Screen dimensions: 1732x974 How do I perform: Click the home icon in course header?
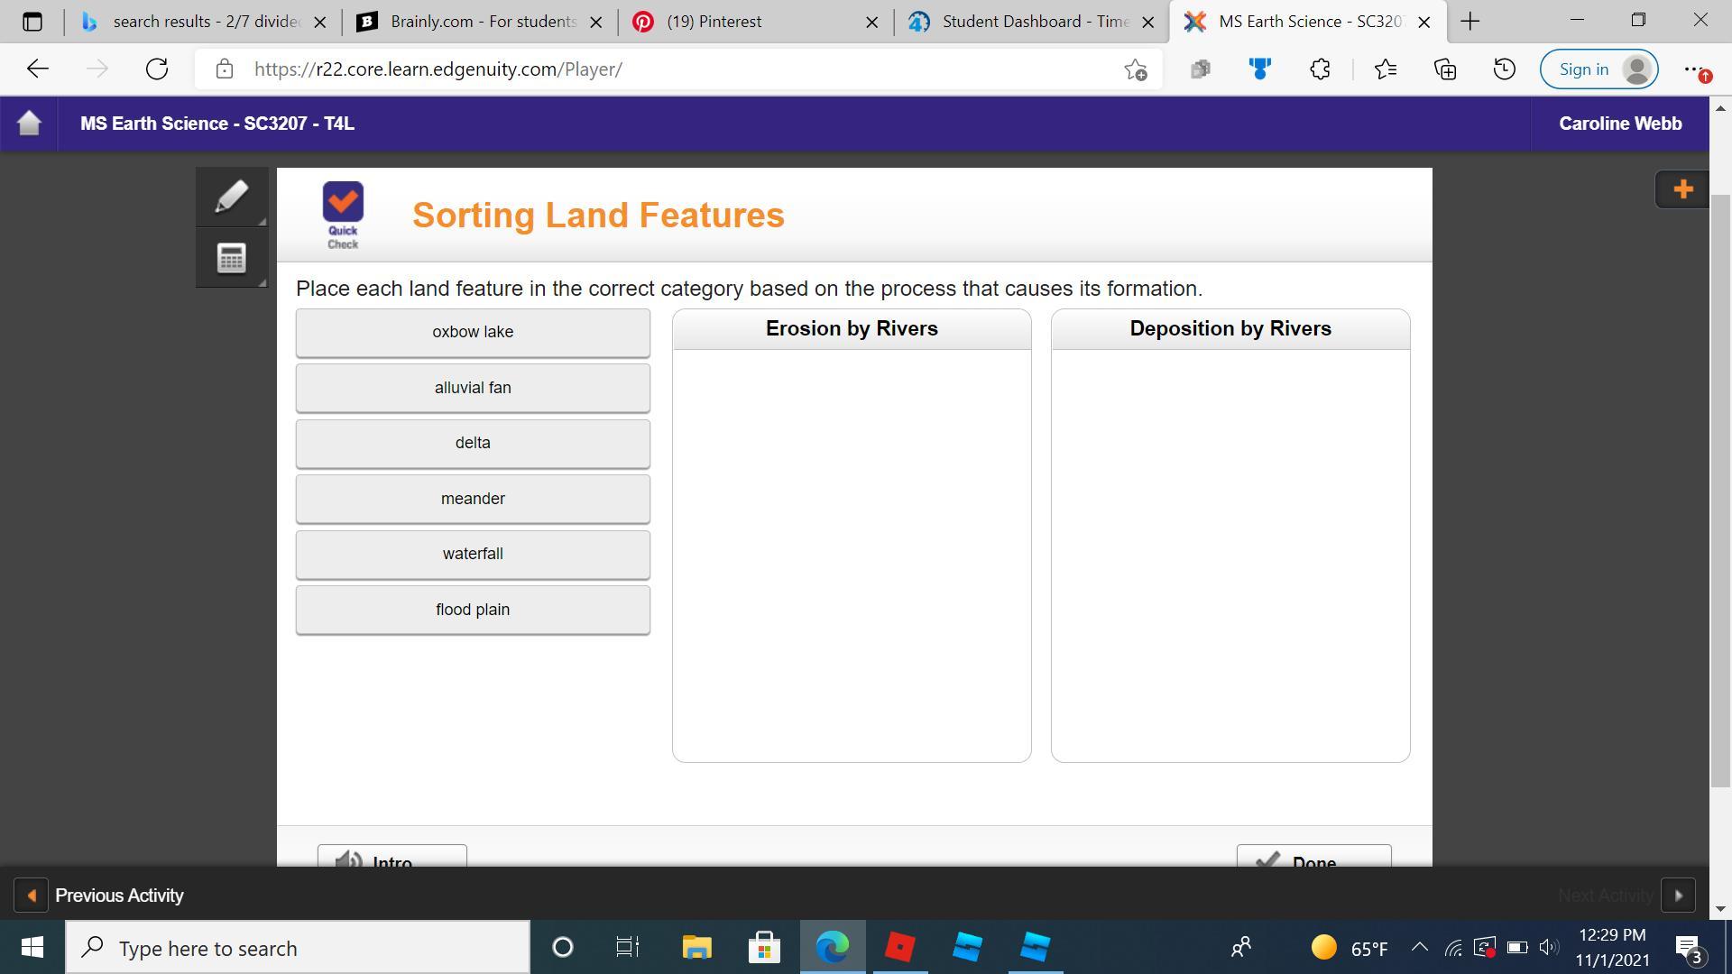point(29,124)
